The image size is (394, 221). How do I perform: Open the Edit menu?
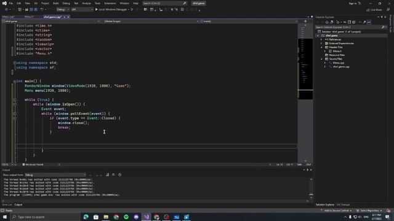pyautogui.click(x=19, y=3)
